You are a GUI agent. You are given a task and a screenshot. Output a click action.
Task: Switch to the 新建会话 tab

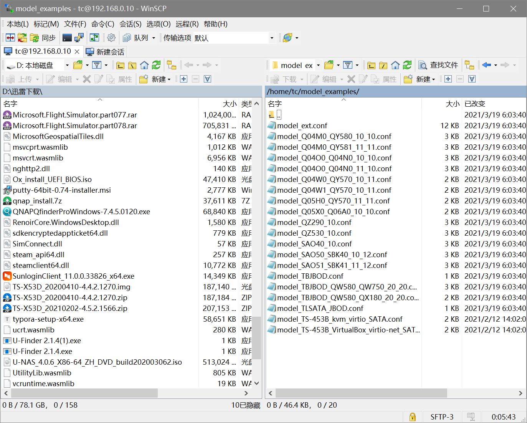click(106, 52)
